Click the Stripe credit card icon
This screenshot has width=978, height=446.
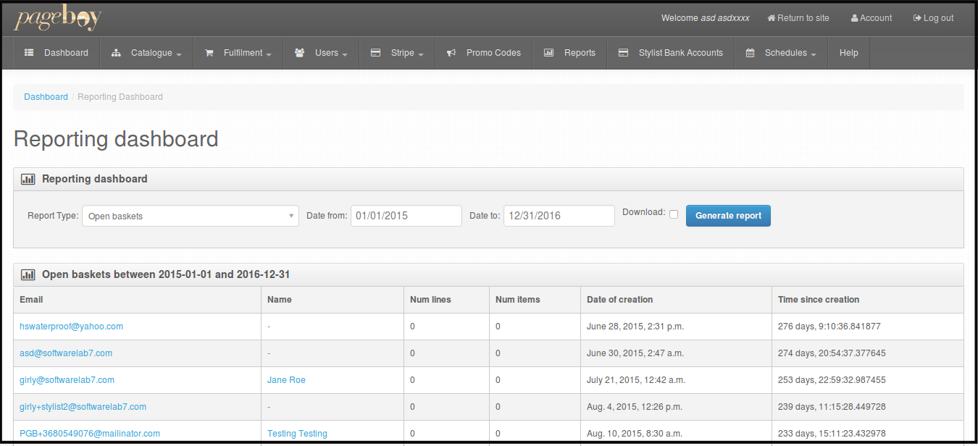(375, 53)
